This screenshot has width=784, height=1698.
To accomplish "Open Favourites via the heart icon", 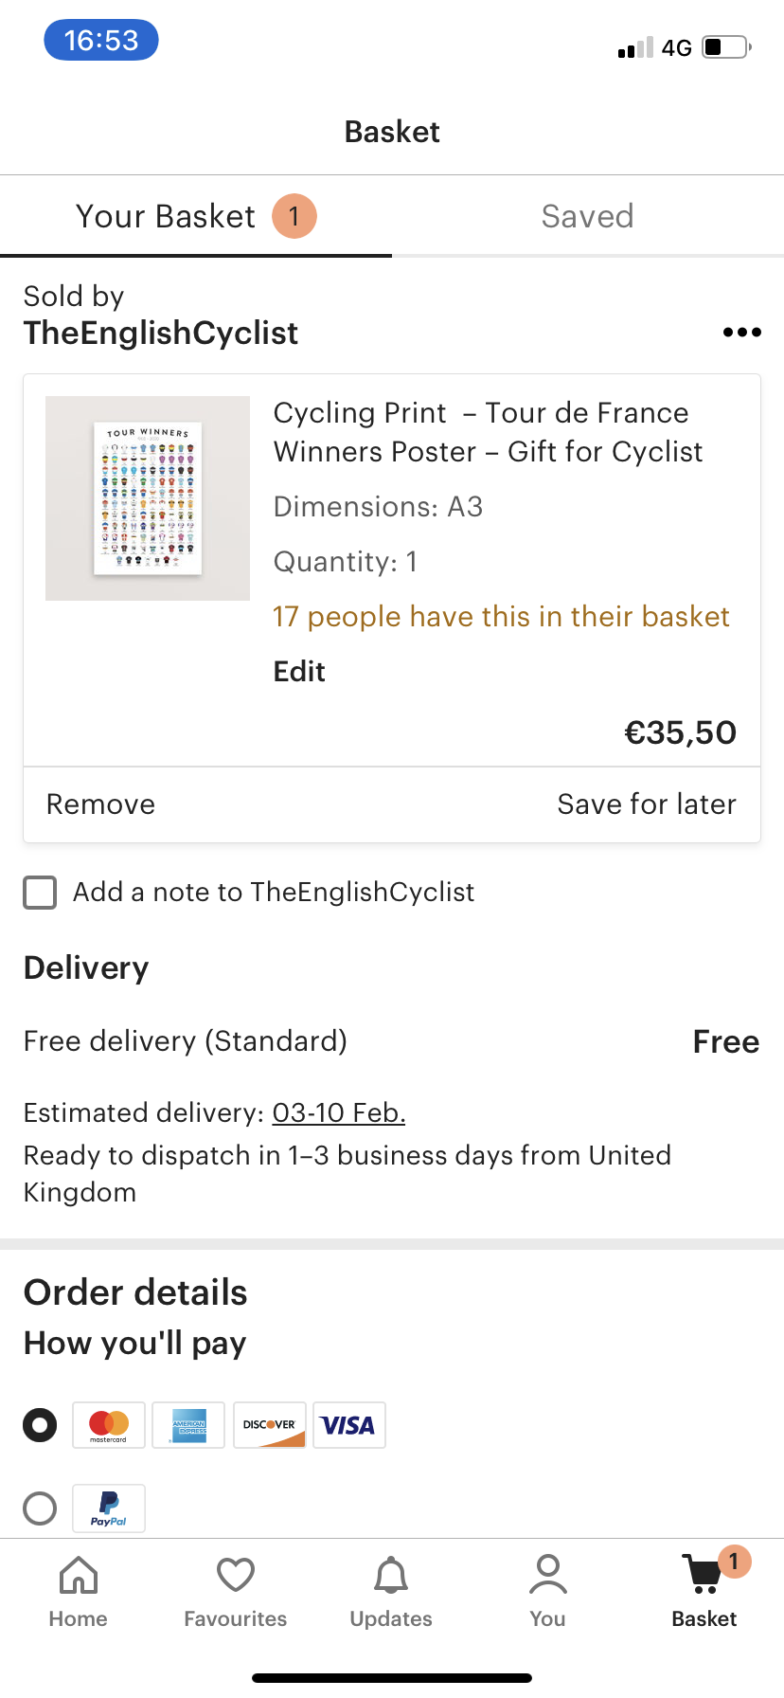I will (x=235, y=1575).
